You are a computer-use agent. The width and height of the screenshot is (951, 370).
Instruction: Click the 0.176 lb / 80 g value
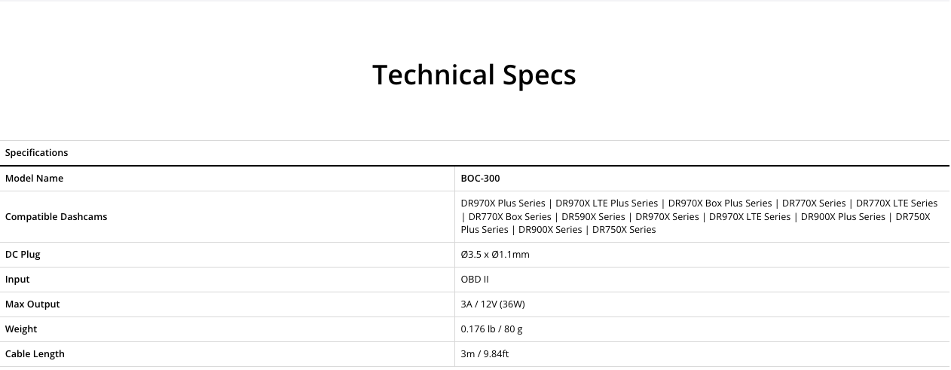point(493,329)
